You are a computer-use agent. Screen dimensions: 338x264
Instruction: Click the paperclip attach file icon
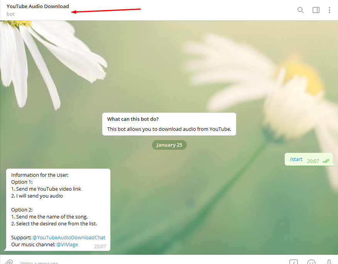click(9, 262)
